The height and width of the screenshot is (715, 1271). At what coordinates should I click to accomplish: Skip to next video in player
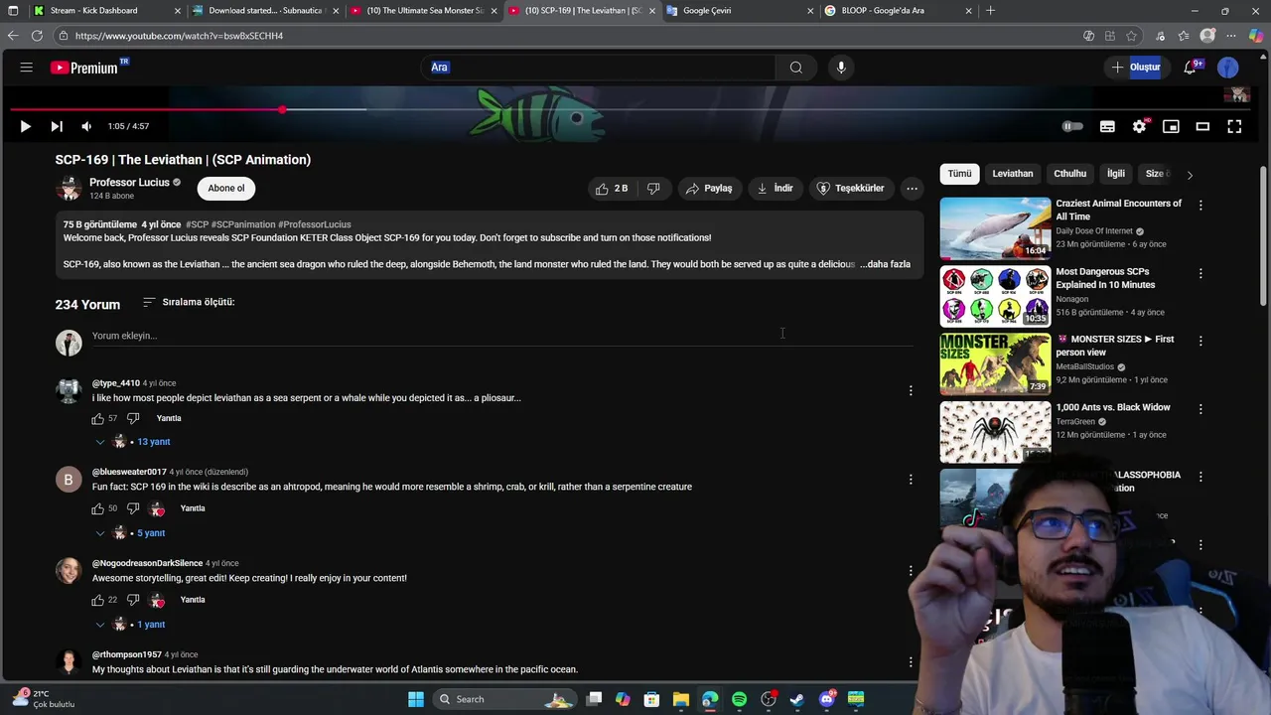pyautogui.click(x=57, y=126)
